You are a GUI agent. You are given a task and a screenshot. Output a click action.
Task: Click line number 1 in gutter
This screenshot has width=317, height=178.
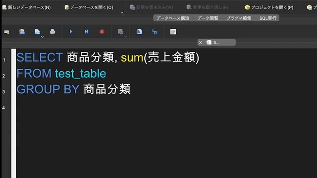4,60
